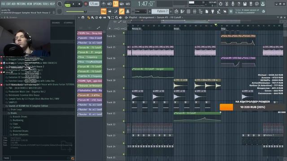This screenshot has width=287, height=161.
Task: Go to previous pattern with left arrow
Action: point(150,12)
